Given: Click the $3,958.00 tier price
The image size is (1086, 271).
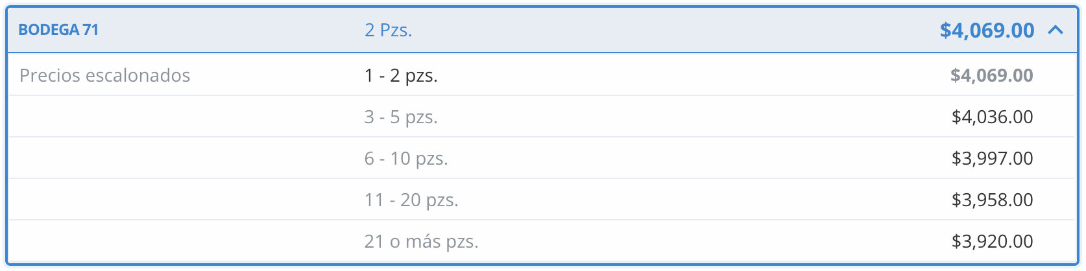Looking at the screenshot, I should coord(991,200).
